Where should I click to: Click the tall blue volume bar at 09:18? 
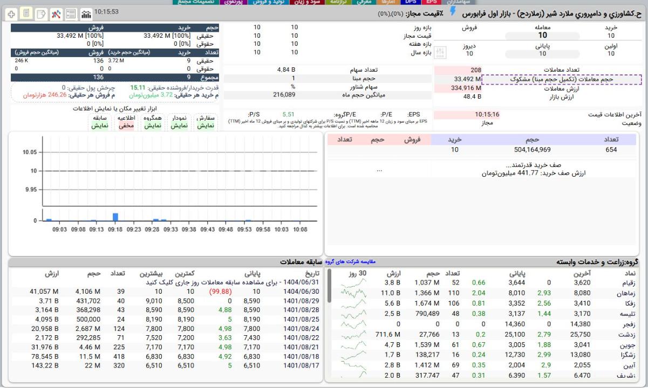click(115, 217)
